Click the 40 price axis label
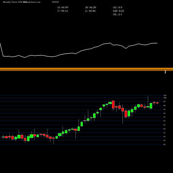 pyautogui.click(x=164, y=144)
